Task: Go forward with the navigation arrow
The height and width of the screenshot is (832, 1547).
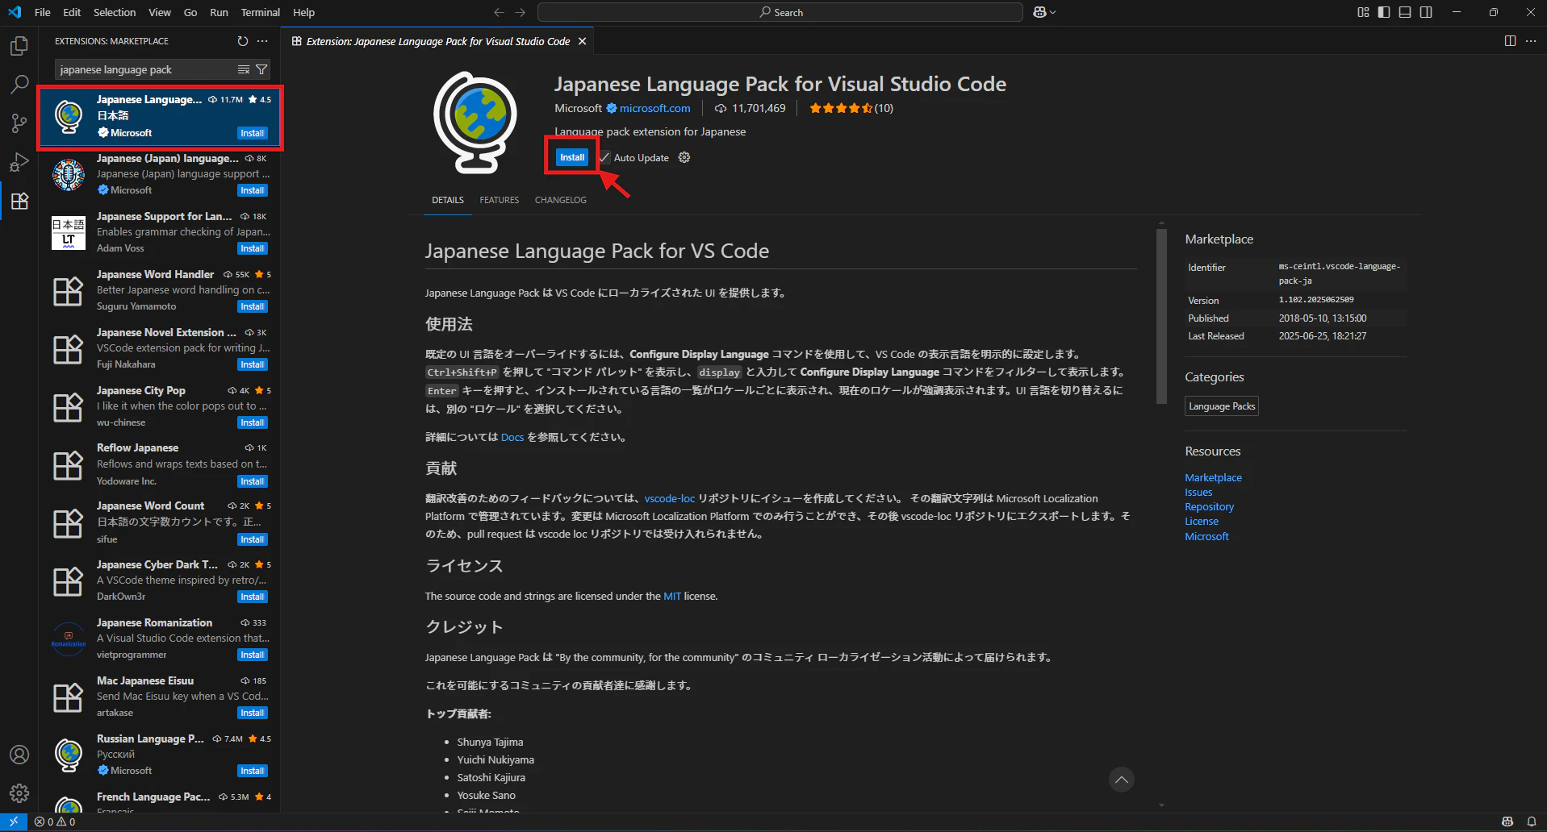Action: point(521,12)
